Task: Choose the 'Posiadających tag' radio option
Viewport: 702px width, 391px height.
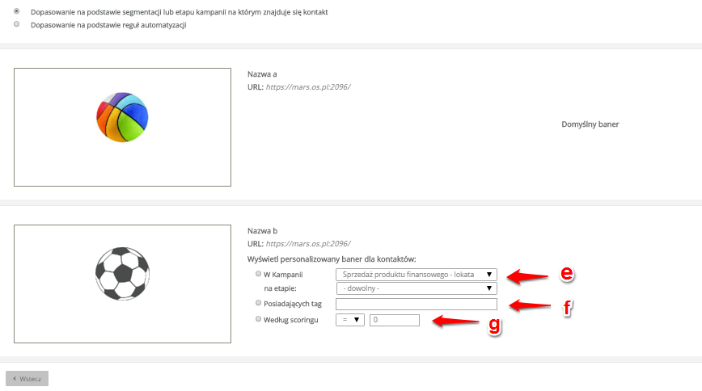Action: (x=258, y=303)
